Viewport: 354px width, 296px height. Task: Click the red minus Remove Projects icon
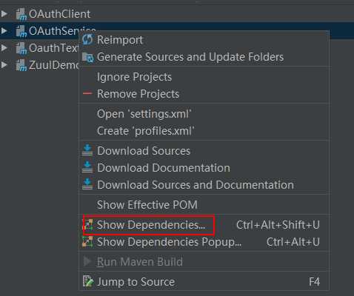[x=87, y=93]
